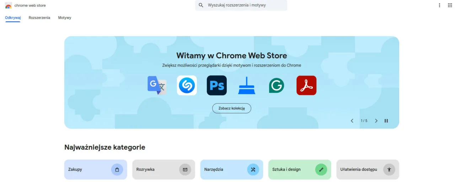
Task: Click the magnifier icon in search bar
Action: [201, 5]
